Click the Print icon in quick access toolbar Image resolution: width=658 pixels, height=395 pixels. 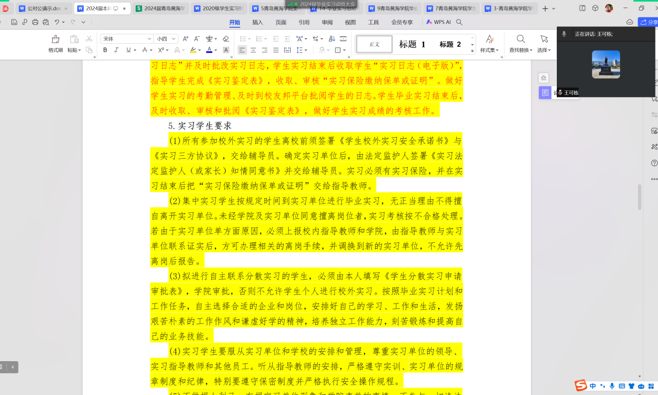[35, 22]
